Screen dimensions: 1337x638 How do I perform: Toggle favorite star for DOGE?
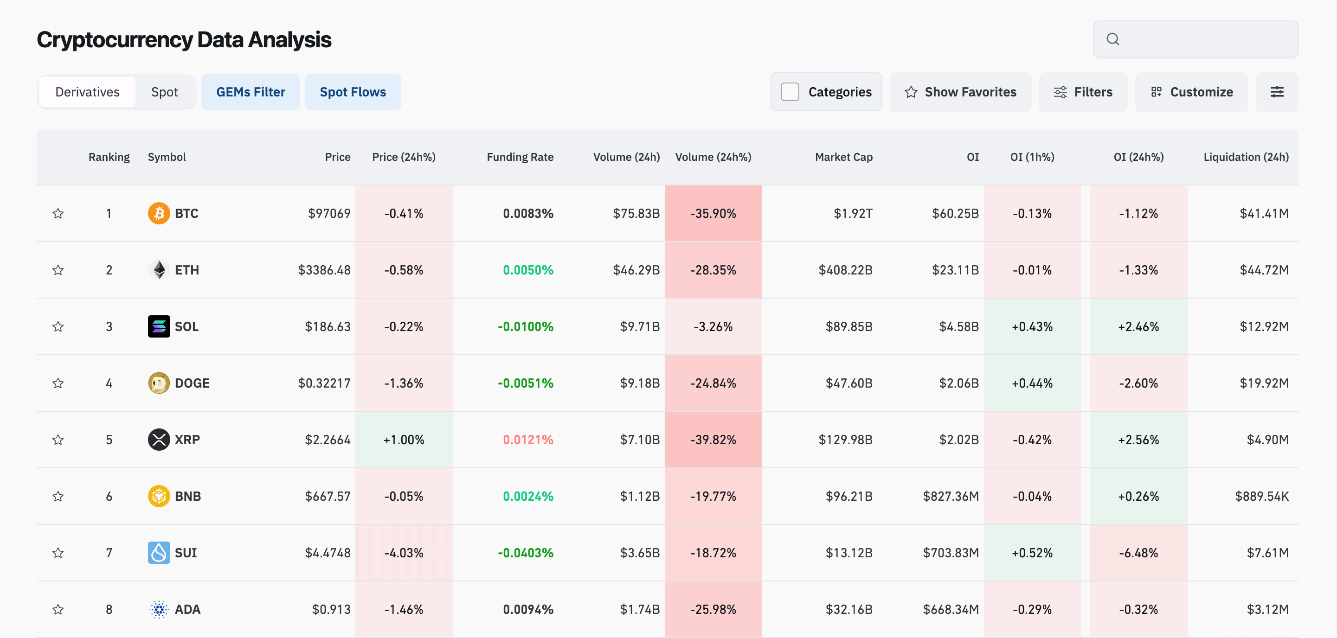click(x=58, y=383)
